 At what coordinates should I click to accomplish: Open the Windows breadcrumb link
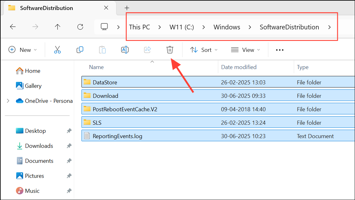tap(227, 27)
